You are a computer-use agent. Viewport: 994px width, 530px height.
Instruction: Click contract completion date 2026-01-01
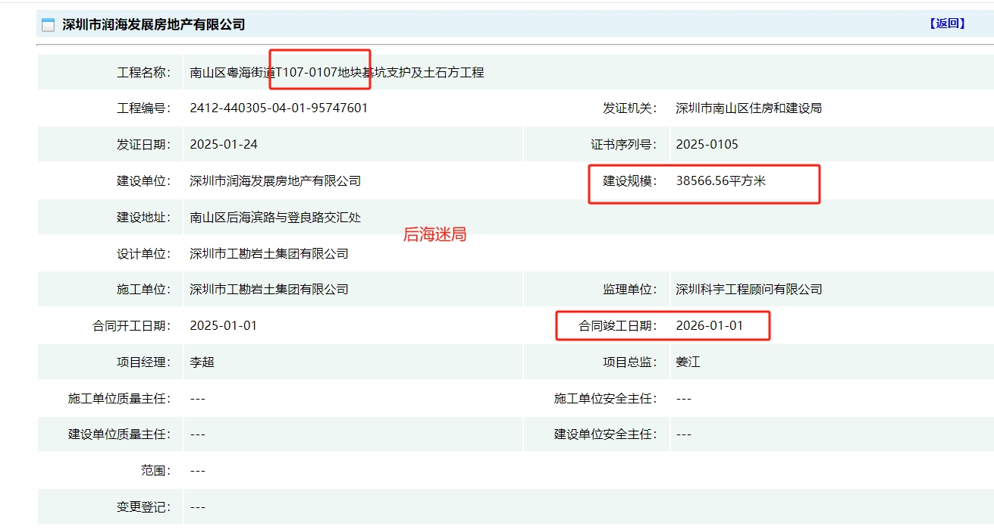point(709,326)
